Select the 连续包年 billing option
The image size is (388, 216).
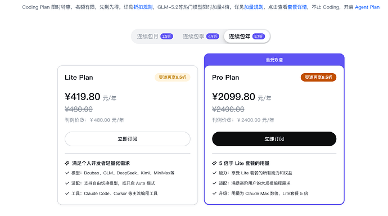[247, 37]
